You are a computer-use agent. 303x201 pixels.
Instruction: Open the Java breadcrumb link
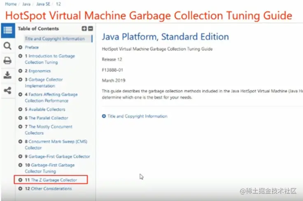[x=26, y=4]
